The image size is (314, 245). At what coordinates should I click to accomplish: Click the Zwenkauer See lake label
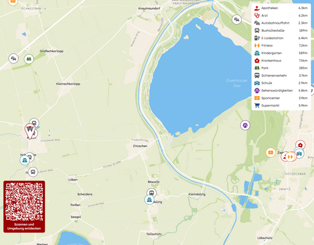(x=237, y=83)
